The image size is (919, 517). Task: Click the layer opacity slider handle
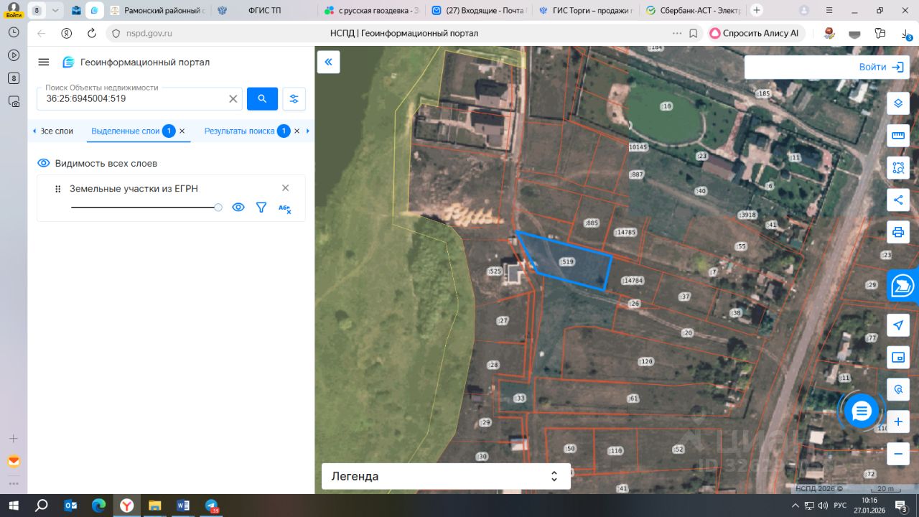(218, 208)
